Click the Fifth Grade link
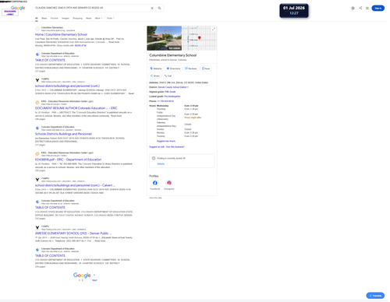 click(x=170, y=92)
